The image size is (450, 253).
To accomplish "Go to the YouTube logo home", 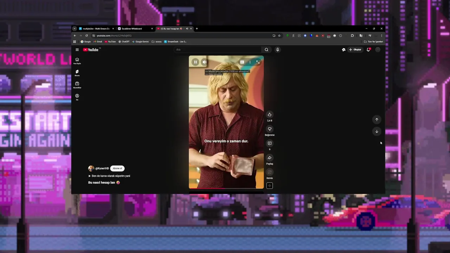I will pyautogui.click(x=91, y=50).
